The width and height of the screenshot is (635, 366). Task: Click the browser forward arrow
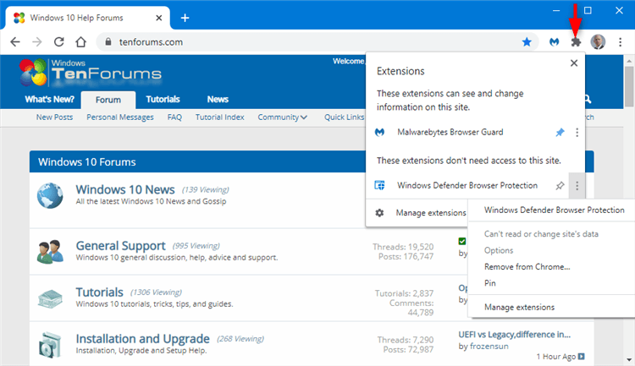coord(37,41)
